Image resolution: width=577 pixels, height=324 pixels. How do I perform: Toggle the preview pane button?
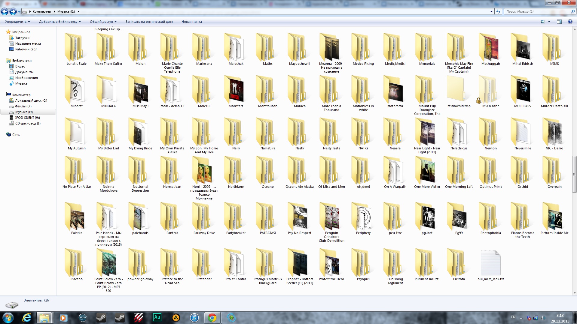(559, 22)
